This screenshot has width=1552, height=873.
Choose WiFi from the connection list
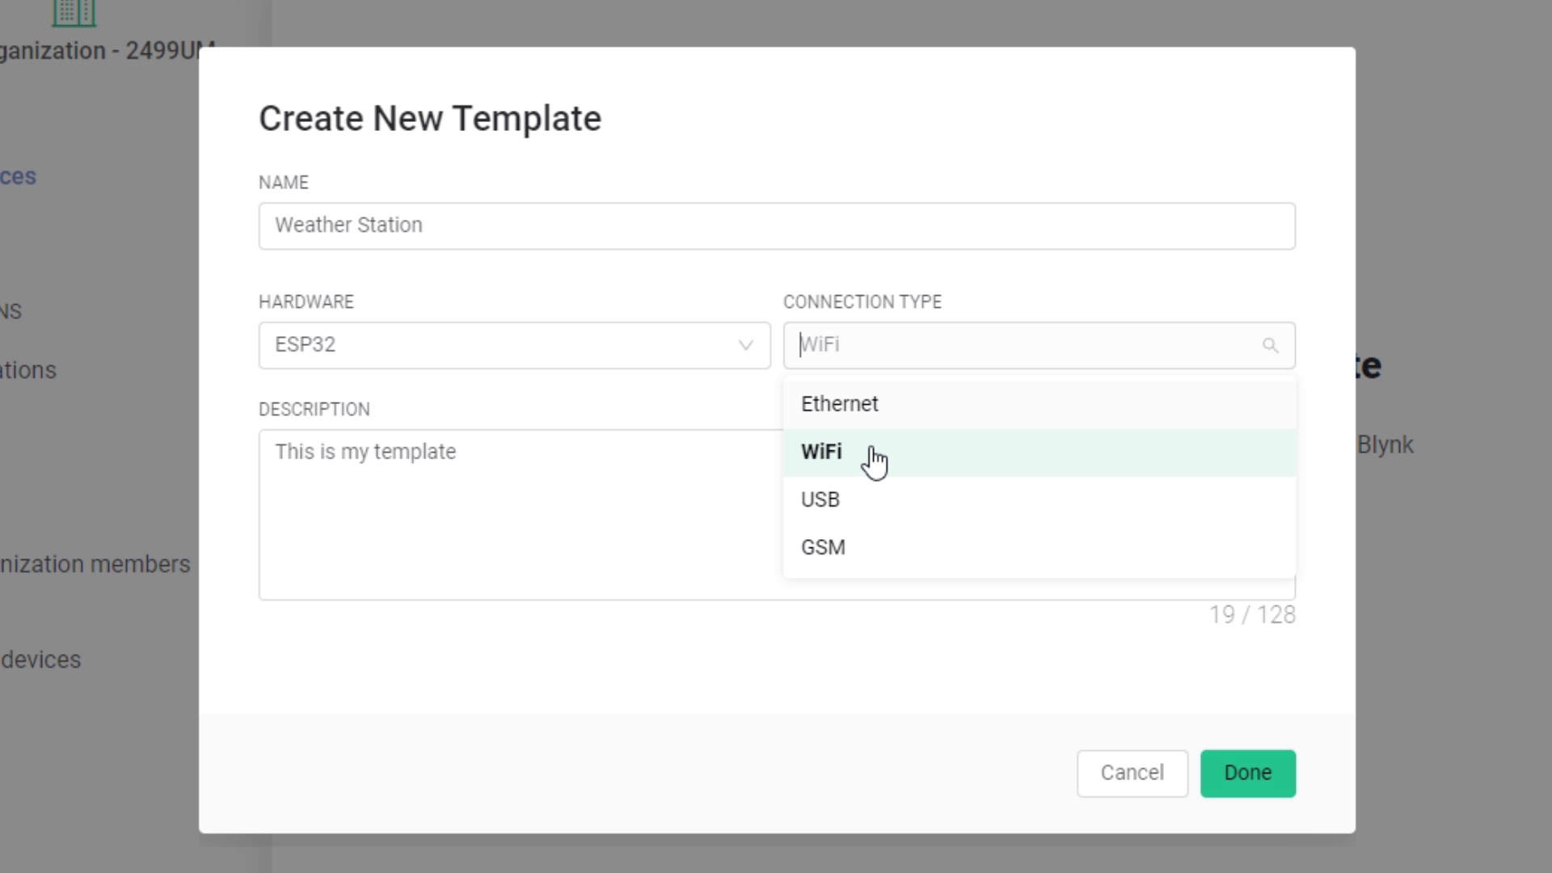(821, 452)
